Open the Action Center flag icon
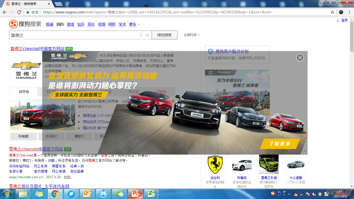 (x=308, y=194)
